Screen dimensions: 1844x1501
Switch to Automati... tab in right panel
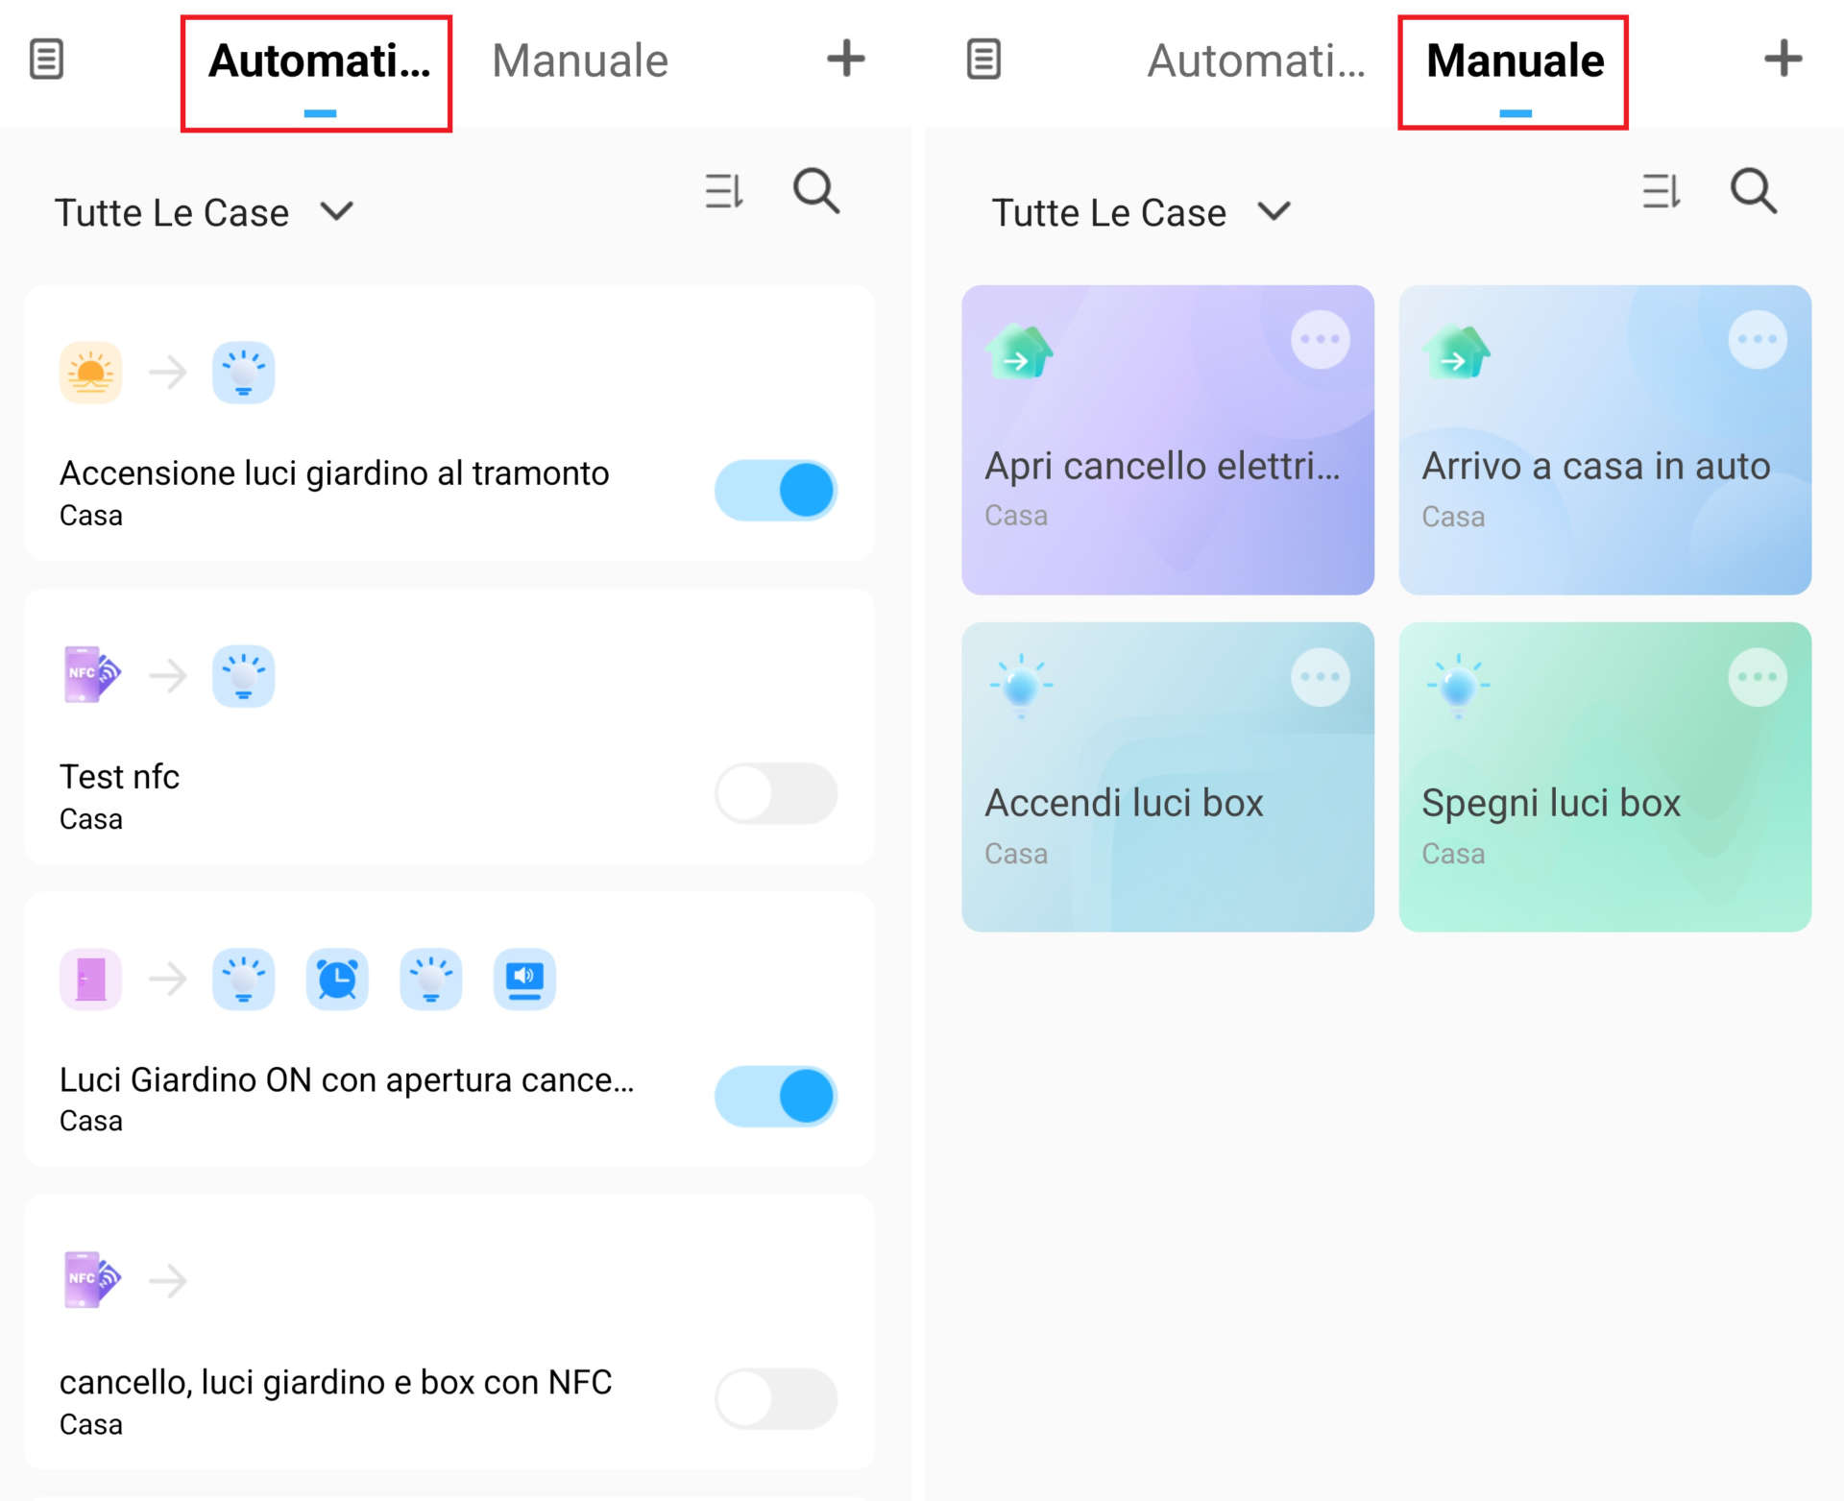[x=1255, y=61]
